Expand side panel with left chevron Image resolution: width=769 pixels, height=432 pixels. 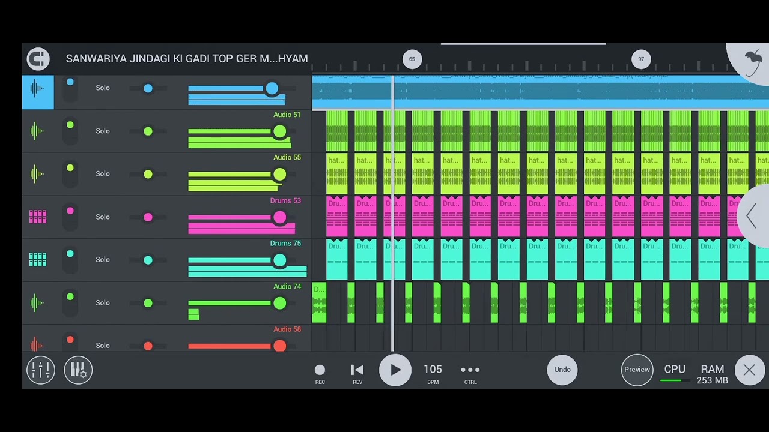pos(751,216)
